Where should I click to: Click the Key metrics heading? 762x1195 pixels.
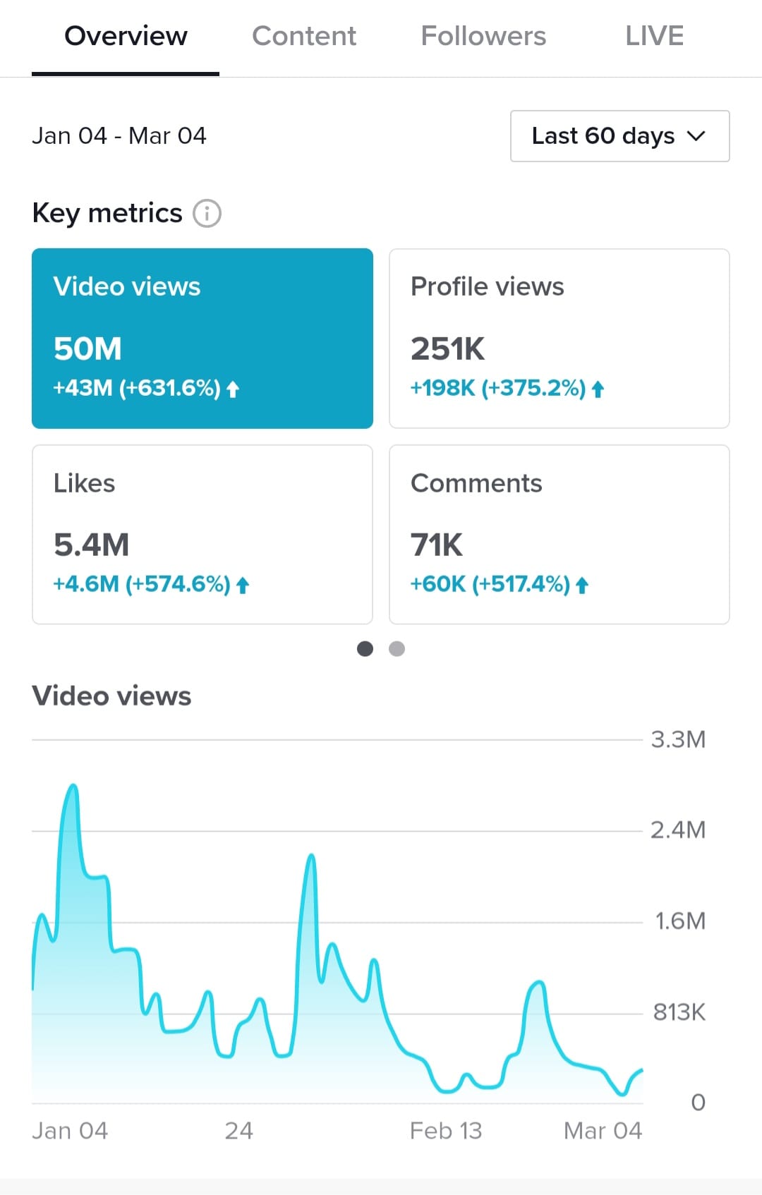click(107, 213)
